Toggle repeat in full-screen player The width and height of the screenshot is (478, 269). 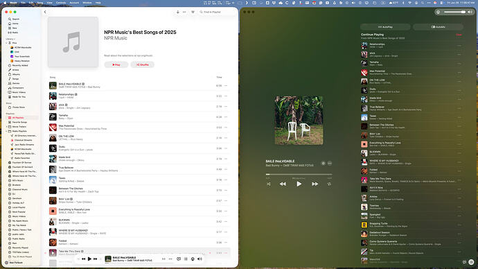[329, 184]
